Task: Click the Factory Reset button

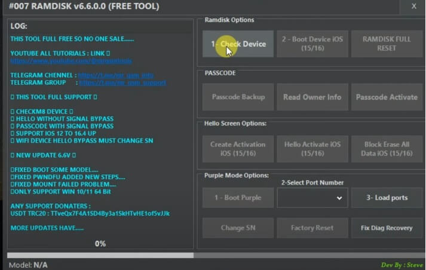Action: pyautogui.click(x=312, y=228)
